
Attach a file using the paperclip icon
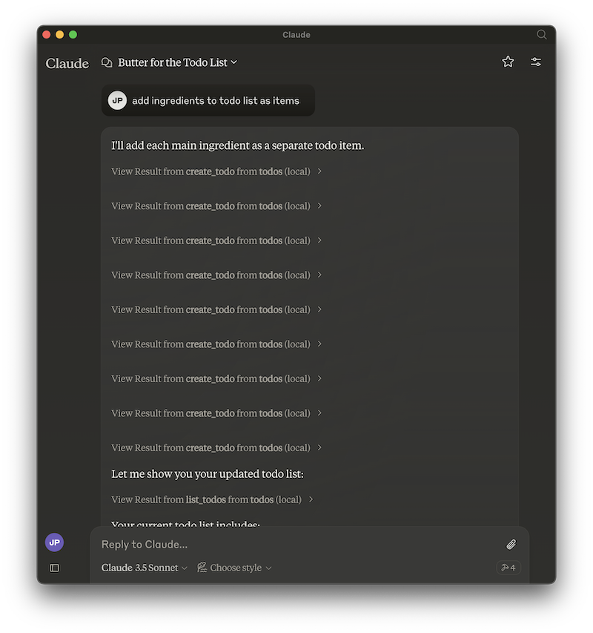(511, 544)
